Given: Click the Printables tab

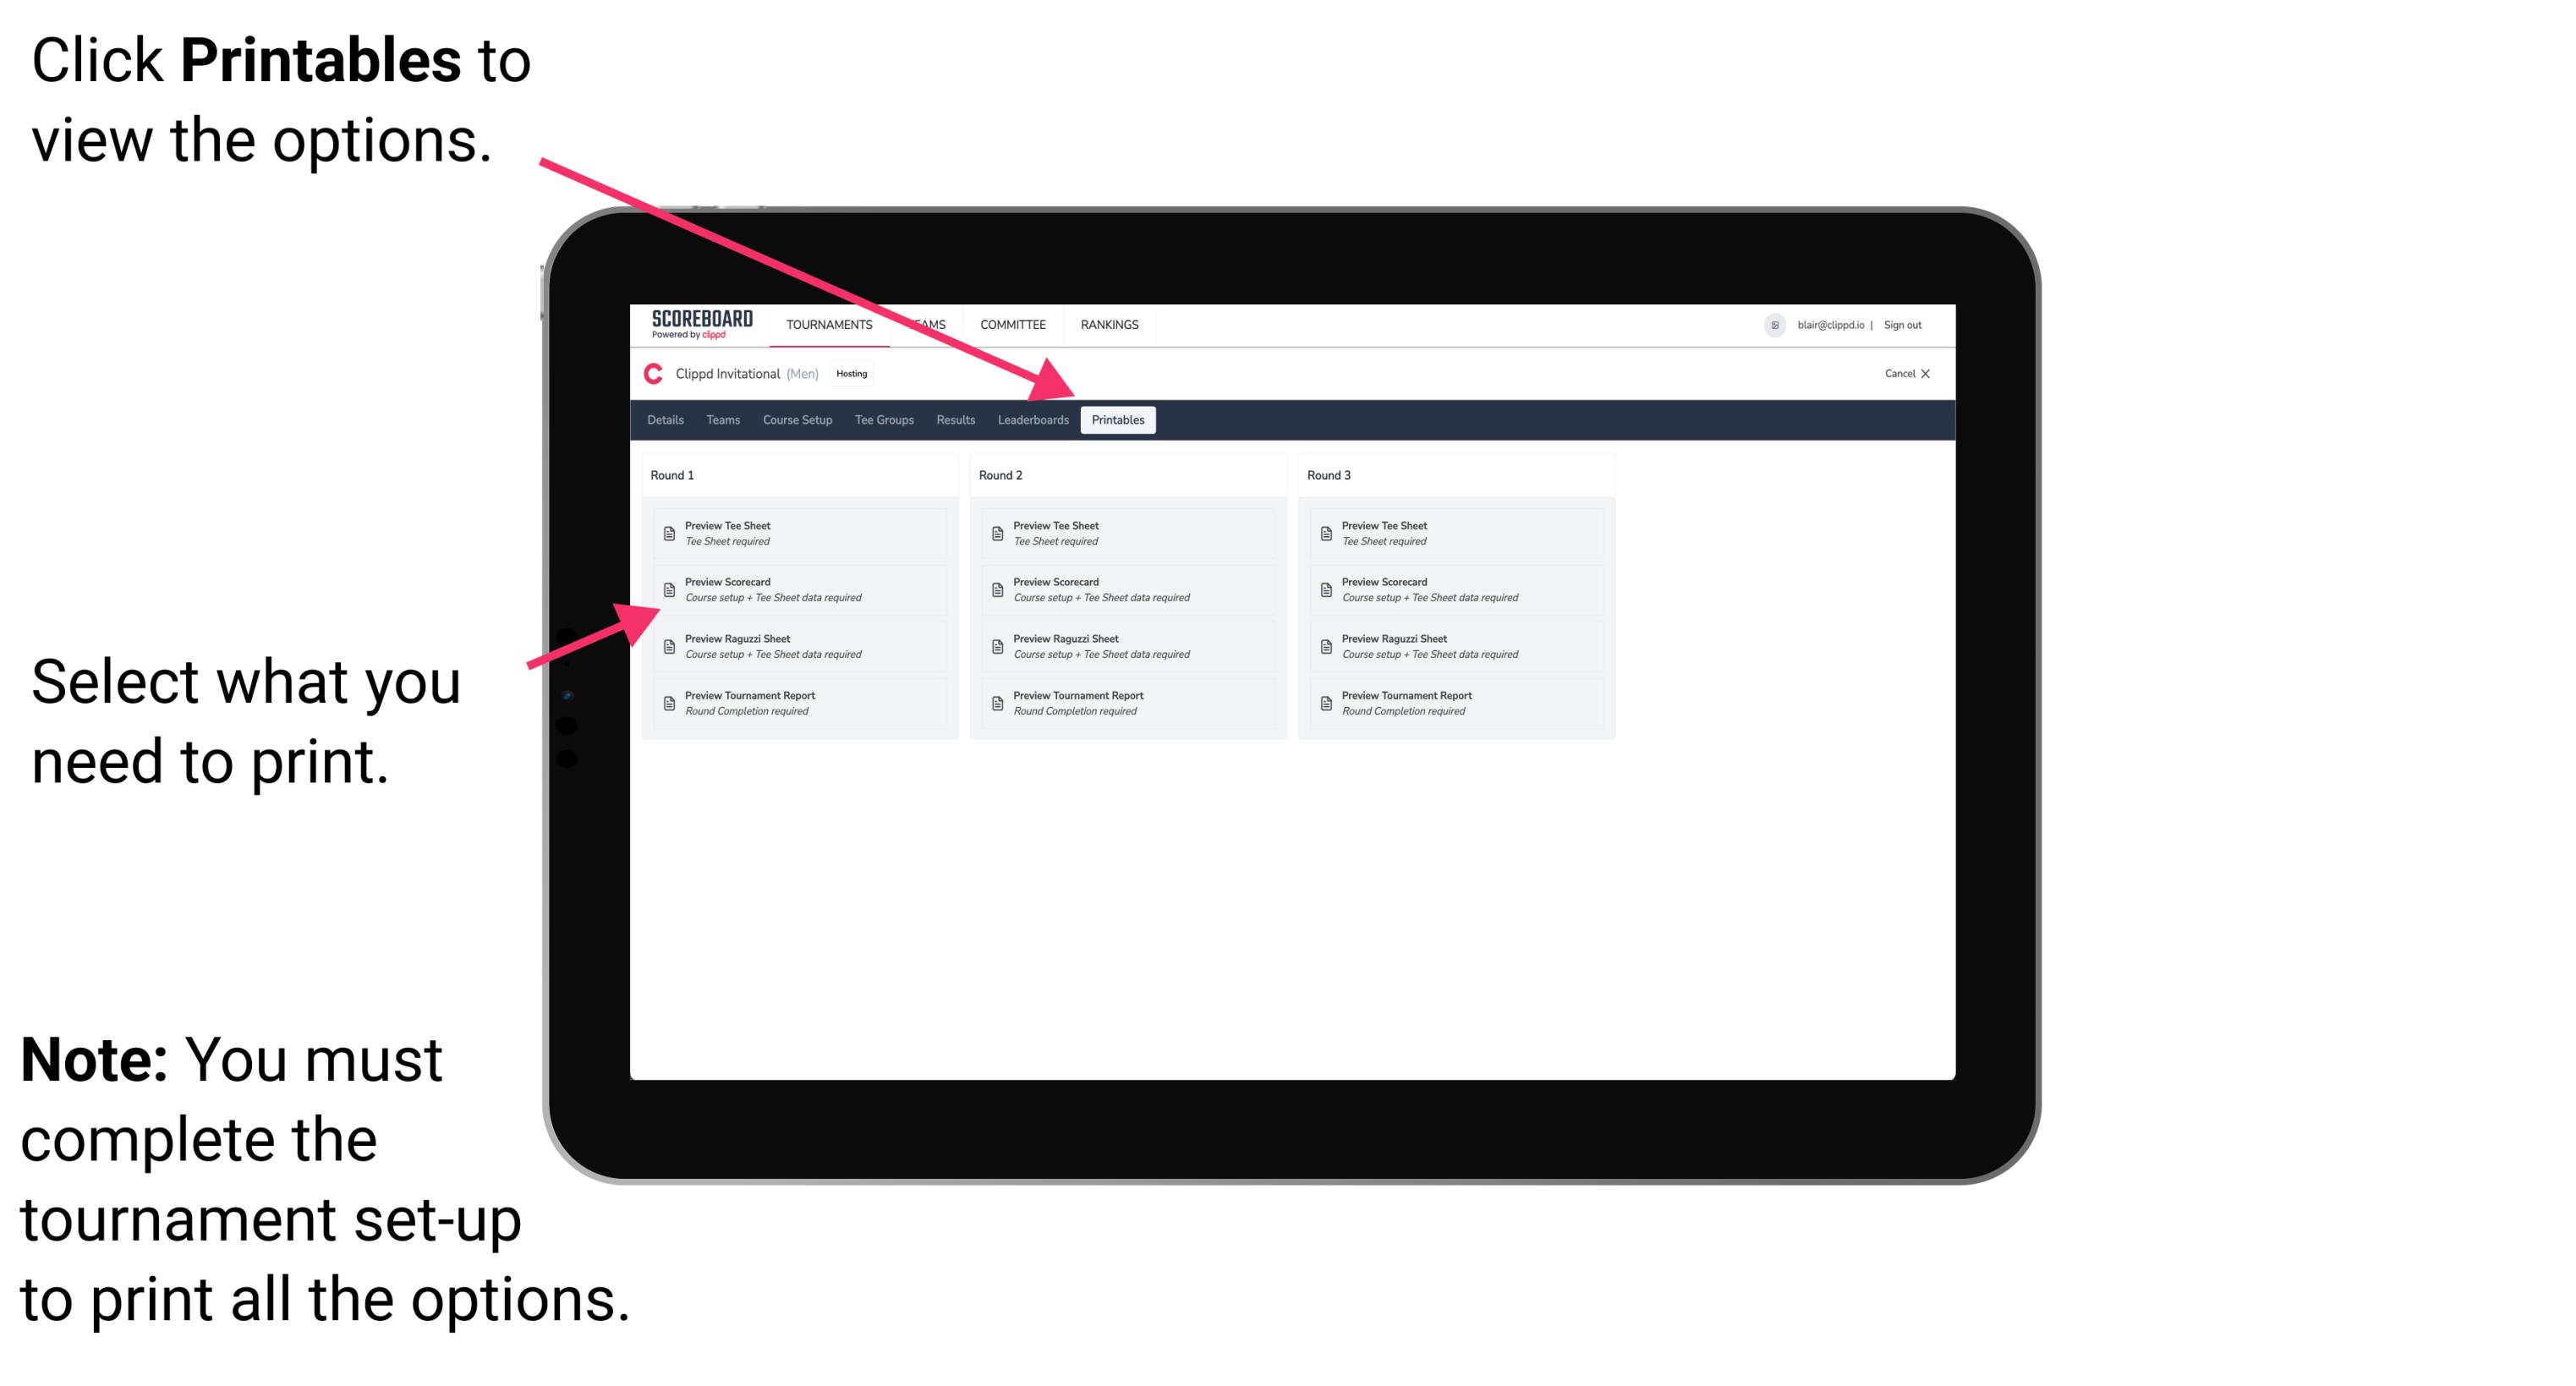Looking at the screenshot, I should (x=1115, y=420).
